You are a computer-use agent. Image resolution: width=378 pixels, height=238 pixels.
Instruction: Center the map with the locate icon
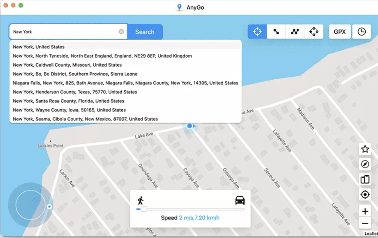pyautogui.click(x=365, y=195)
